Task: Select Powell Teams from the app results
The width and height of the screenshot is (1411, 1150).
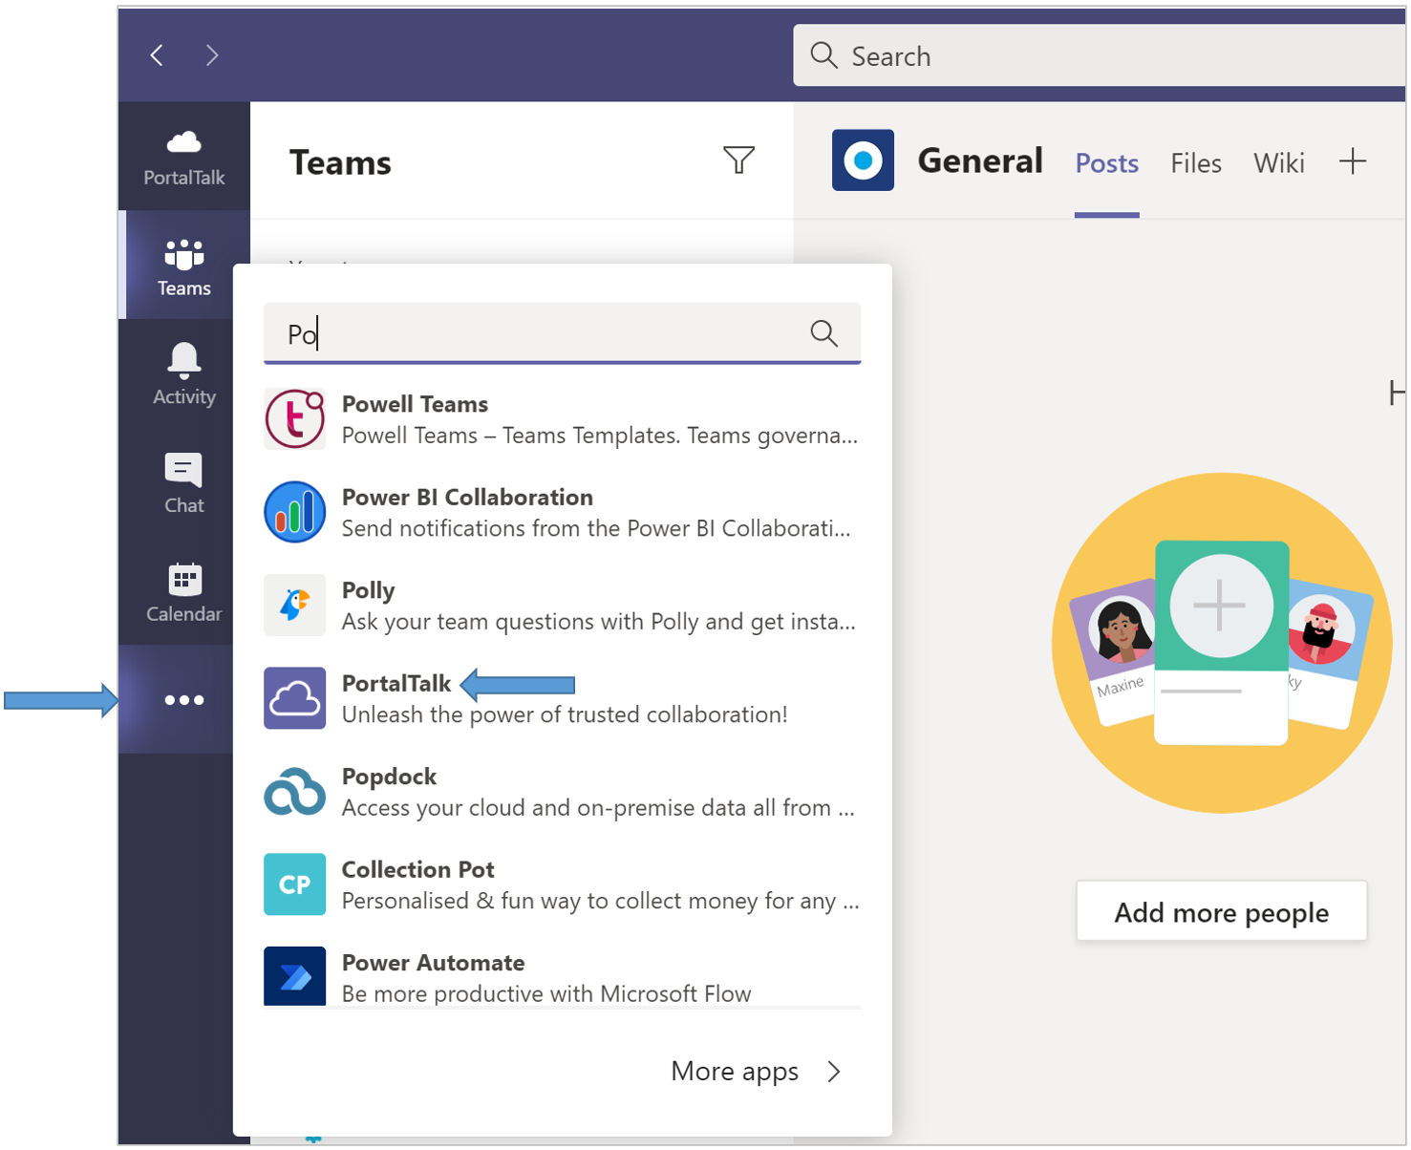Action: [563, 419]
